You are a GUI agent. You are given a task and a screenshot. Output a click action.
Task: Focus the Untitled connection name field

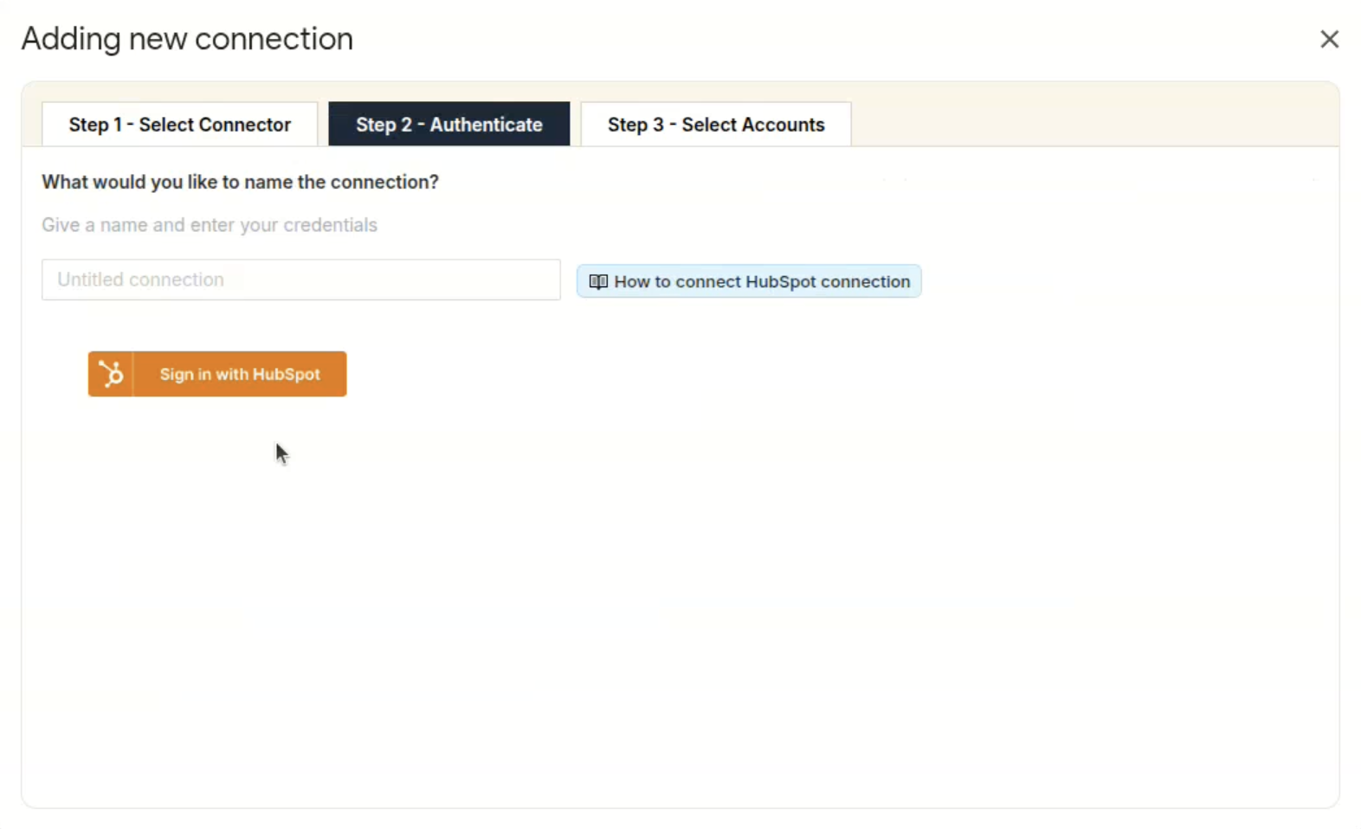301,280
